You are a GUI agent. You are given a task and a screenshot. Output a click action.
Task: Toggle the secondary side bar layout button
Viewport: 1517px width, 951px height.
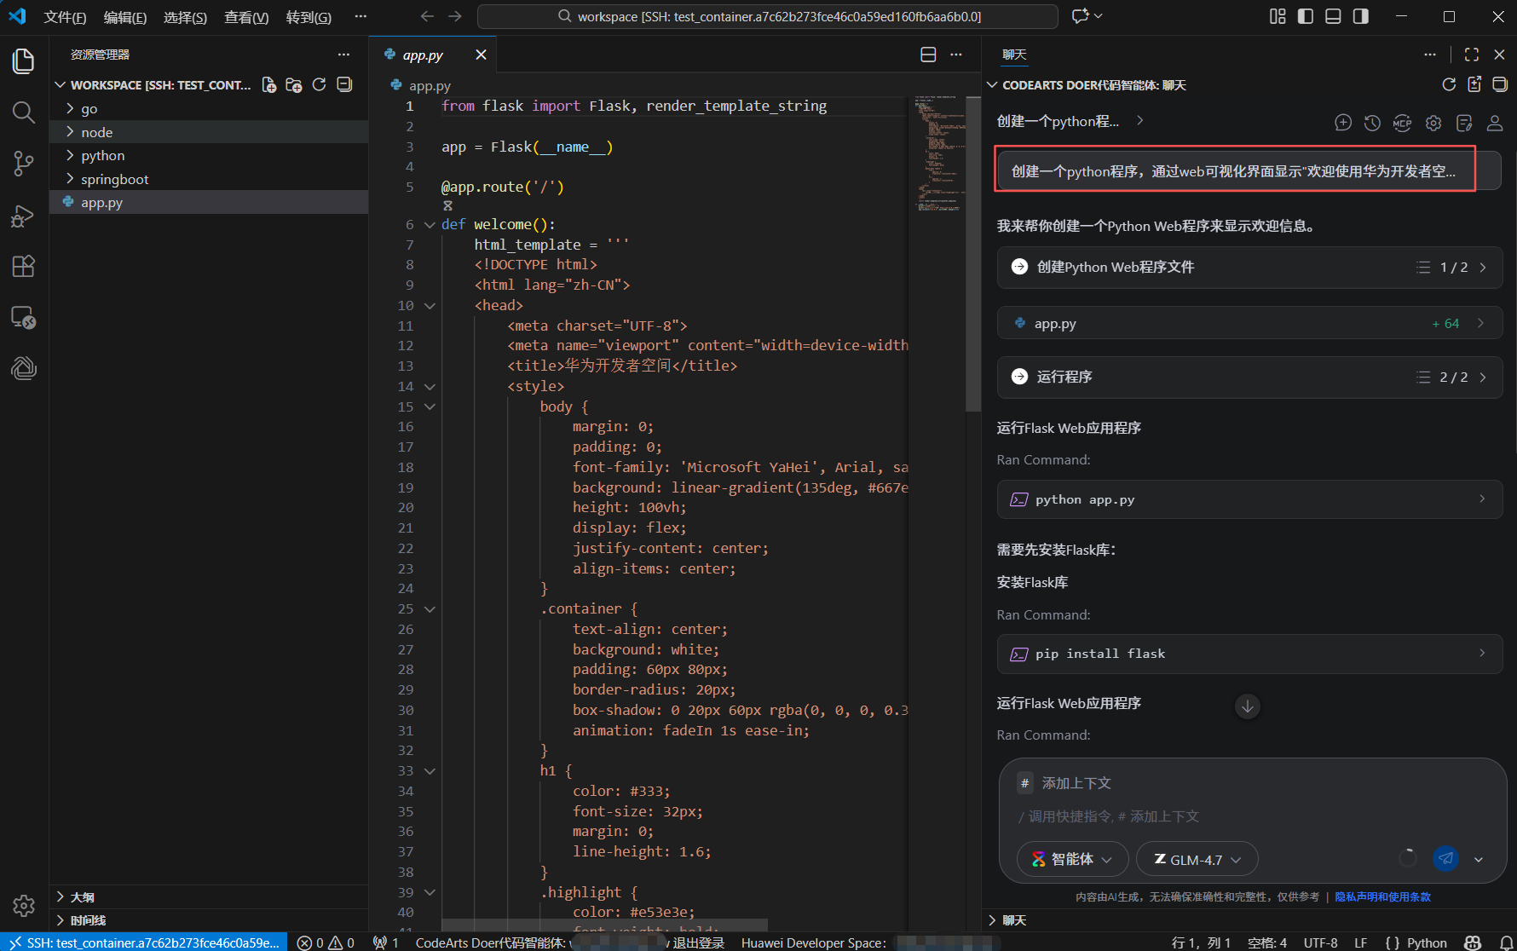coord(1361,16)
